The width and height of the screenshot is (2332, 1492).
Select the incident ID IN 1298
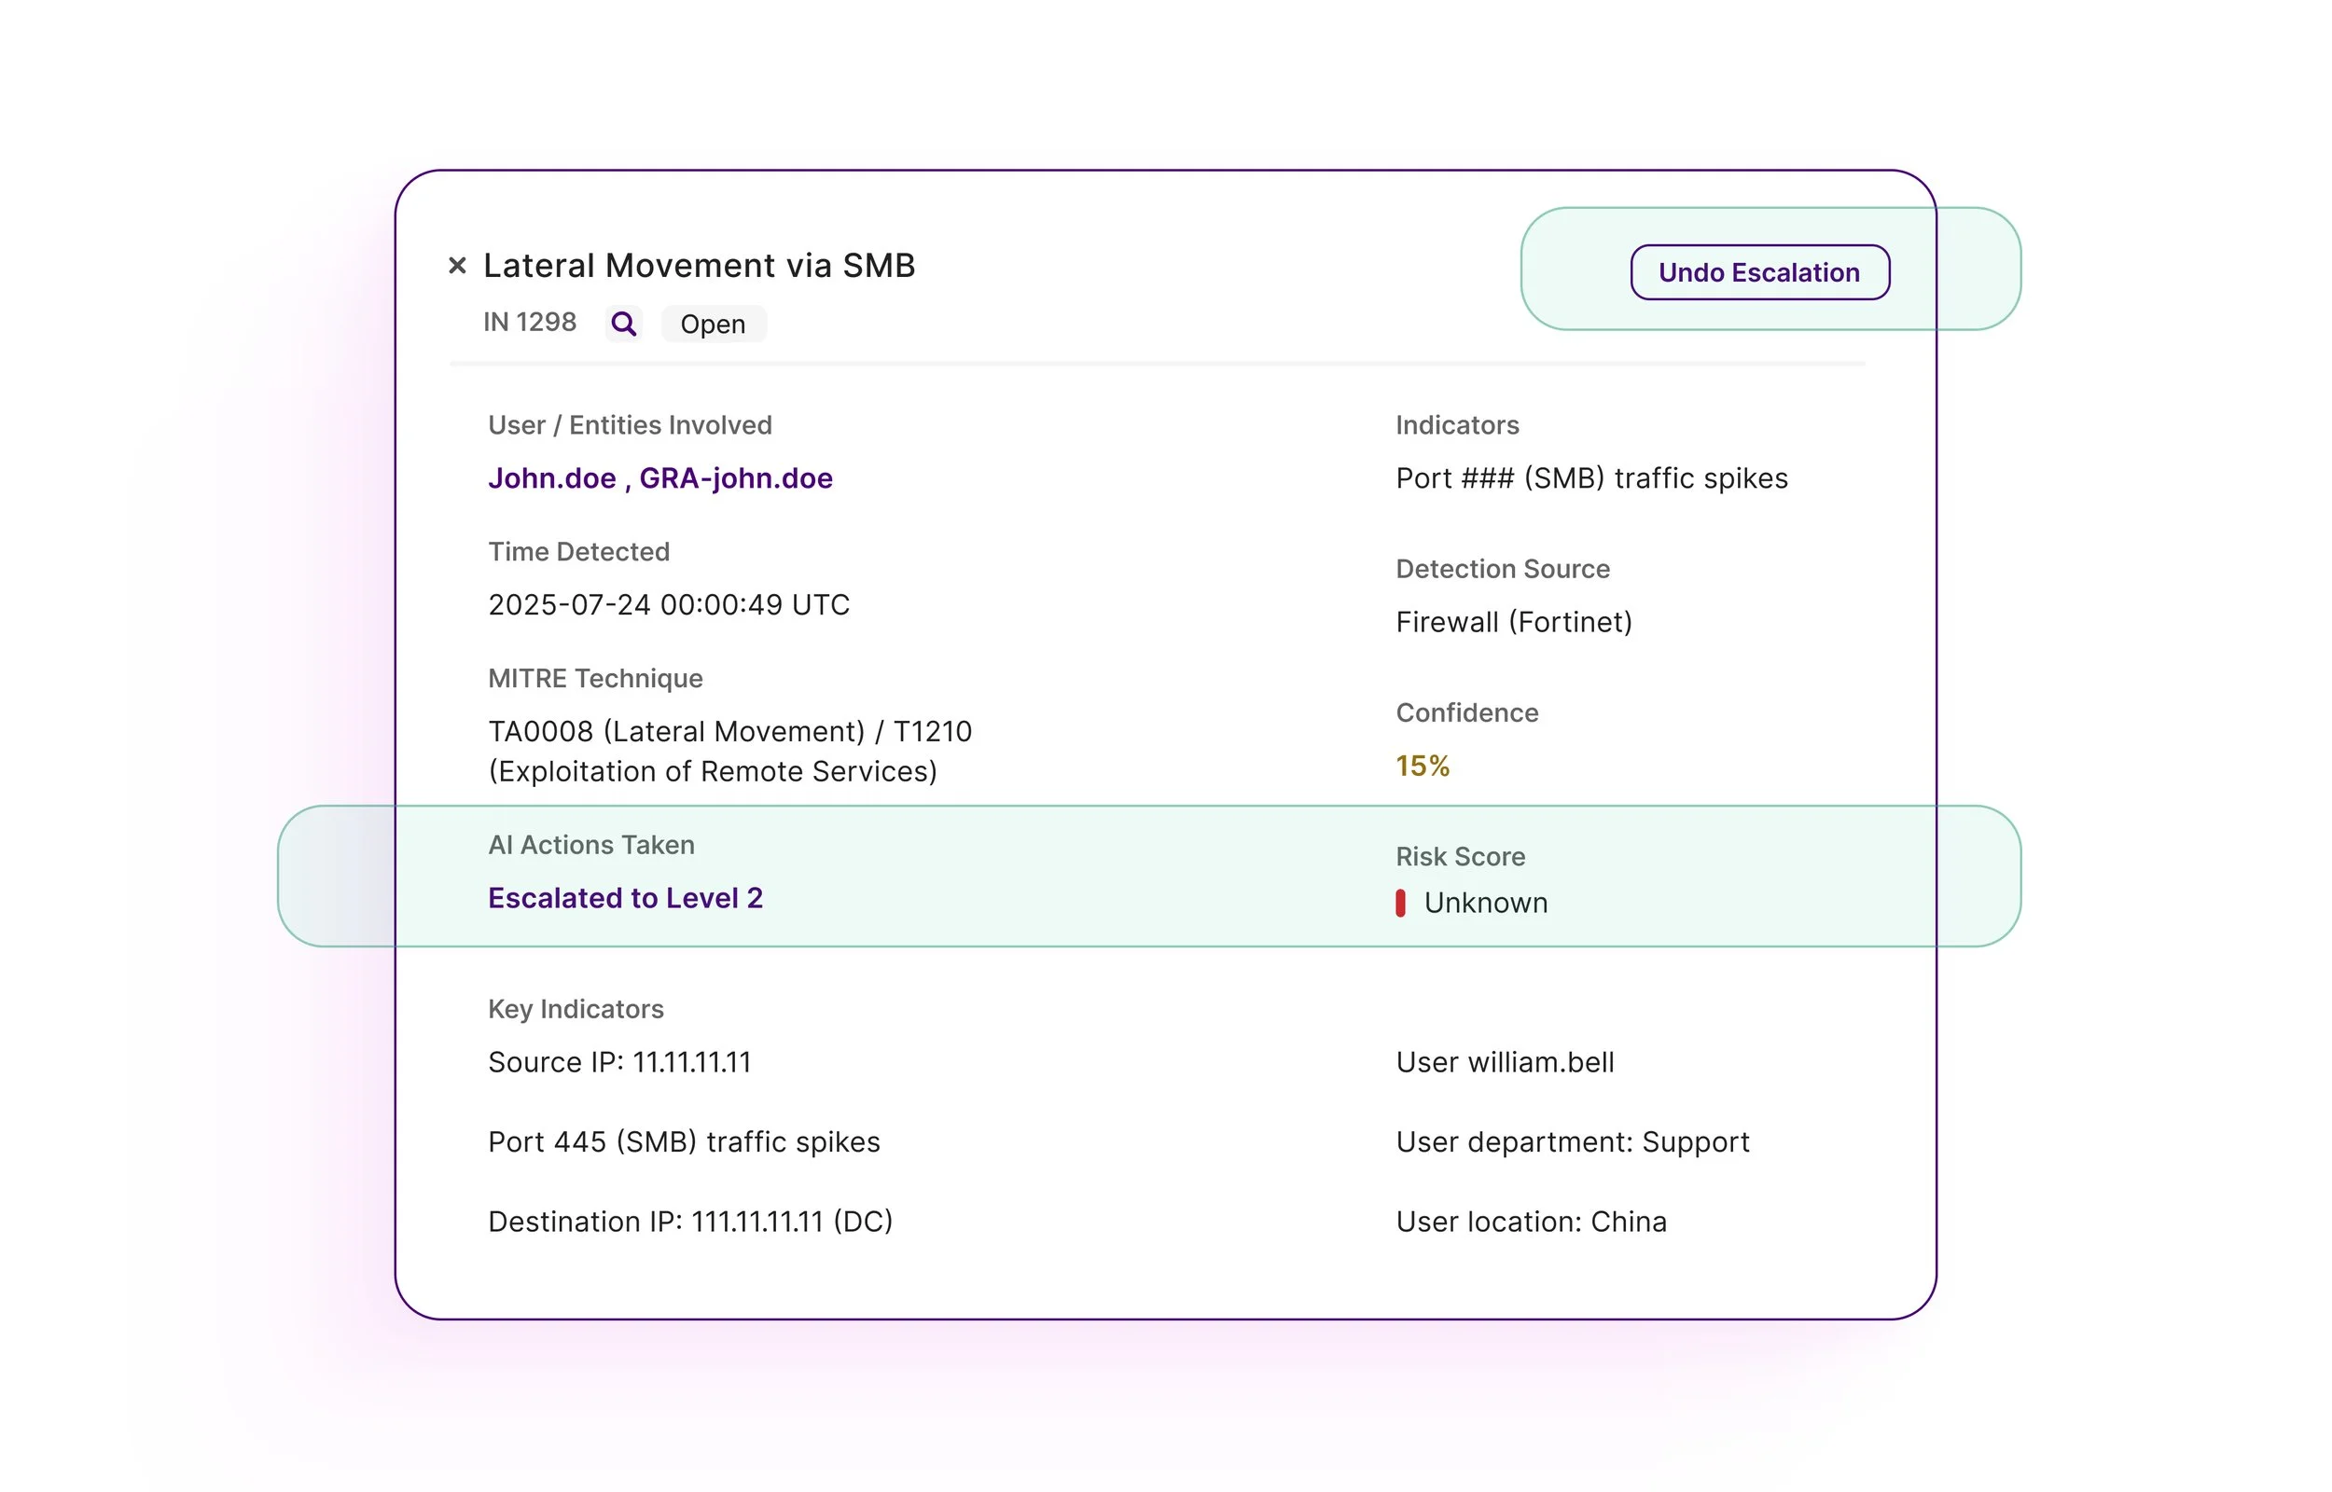529,323
